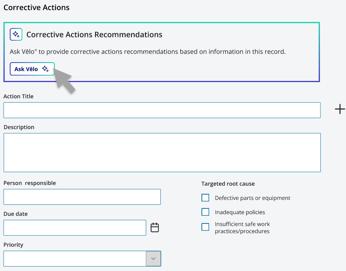This screenshot has height=271, width=346.
Task: Click the Due date text field
Action: [x=75, y=228]
